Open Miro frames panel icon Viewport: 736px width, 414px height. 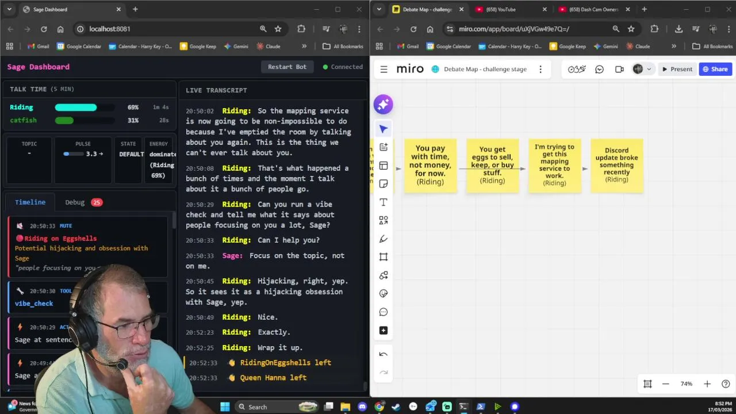click(647, 384)
